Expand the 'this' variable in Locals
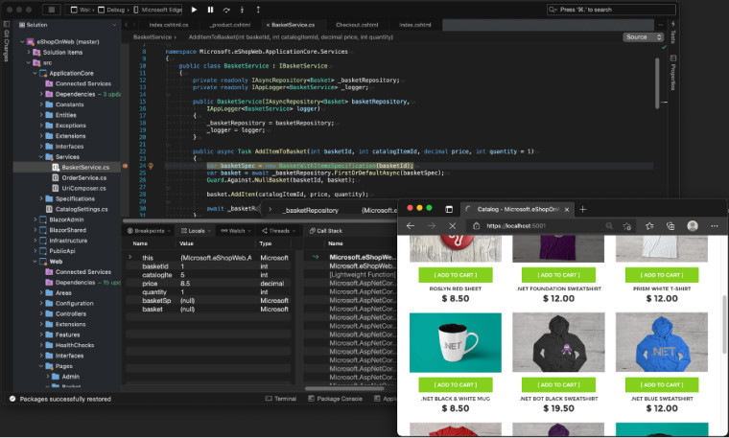 (130, 257)
